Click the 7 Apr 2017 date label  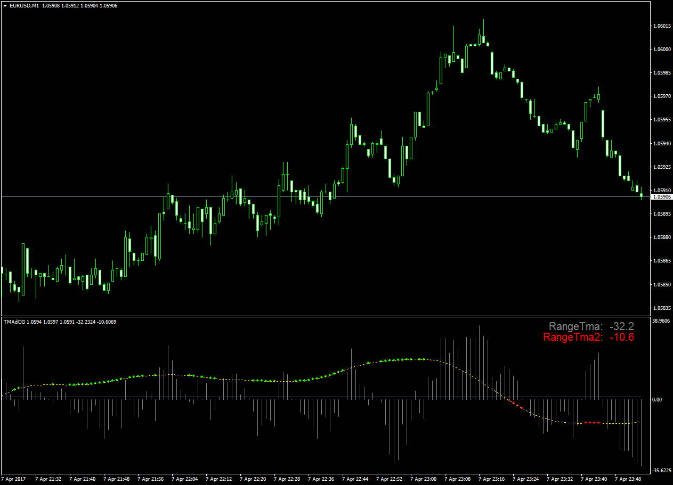[x=13, y=479]
